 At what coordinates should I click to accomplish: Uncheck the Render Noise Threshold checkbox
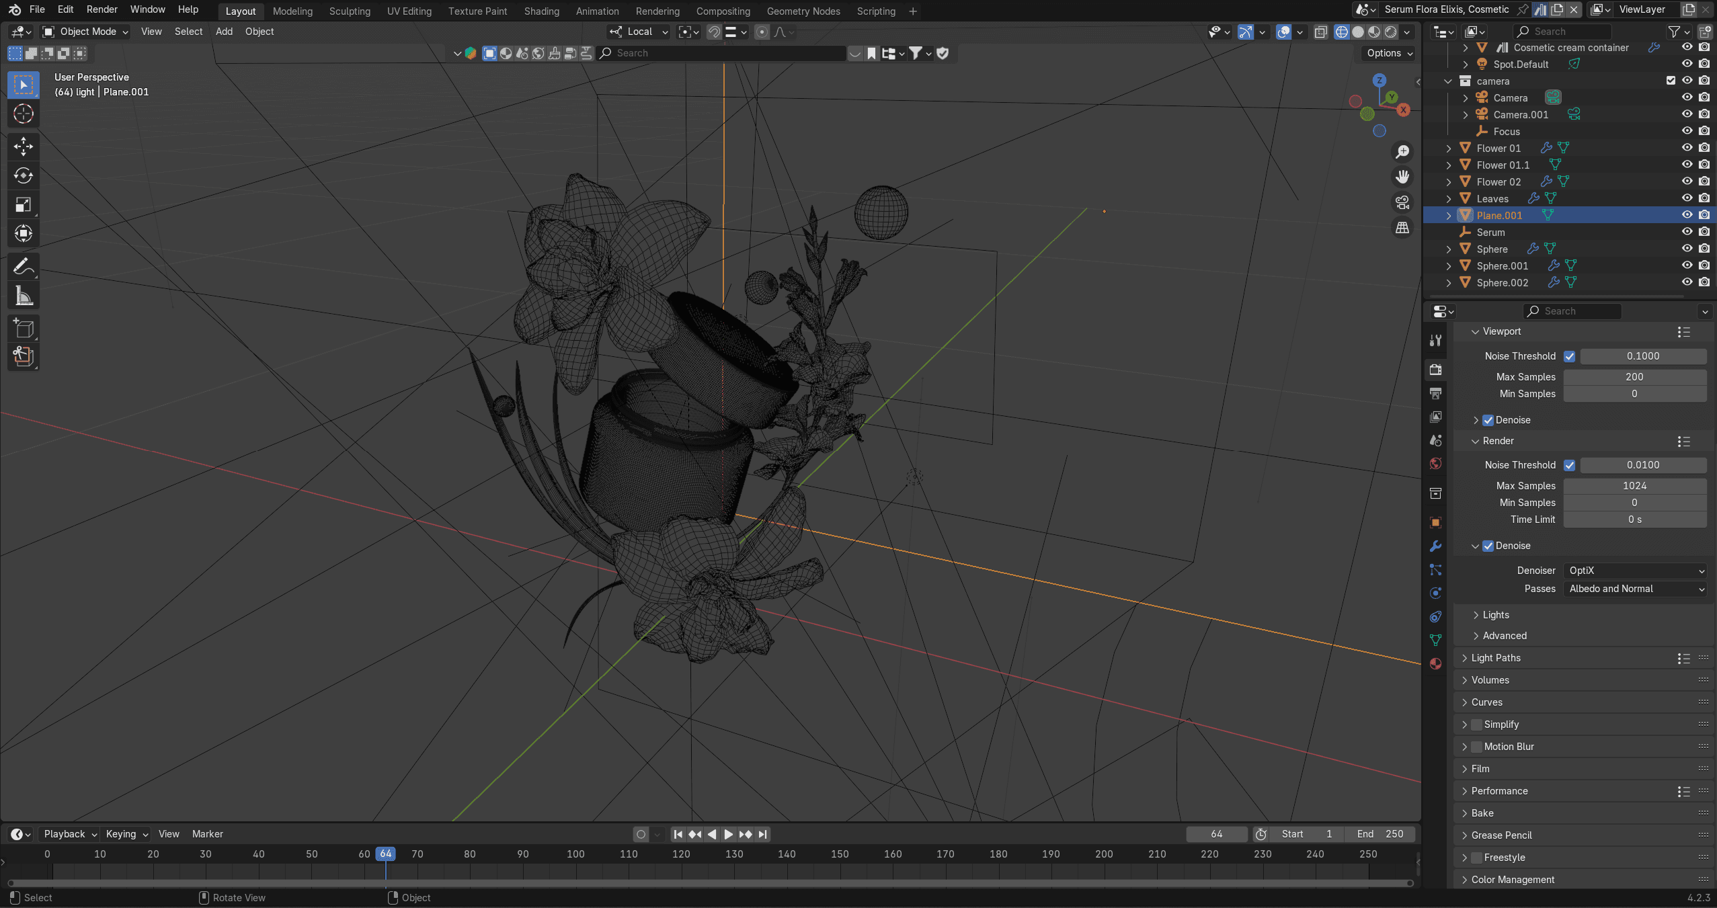coord(1569,465)
